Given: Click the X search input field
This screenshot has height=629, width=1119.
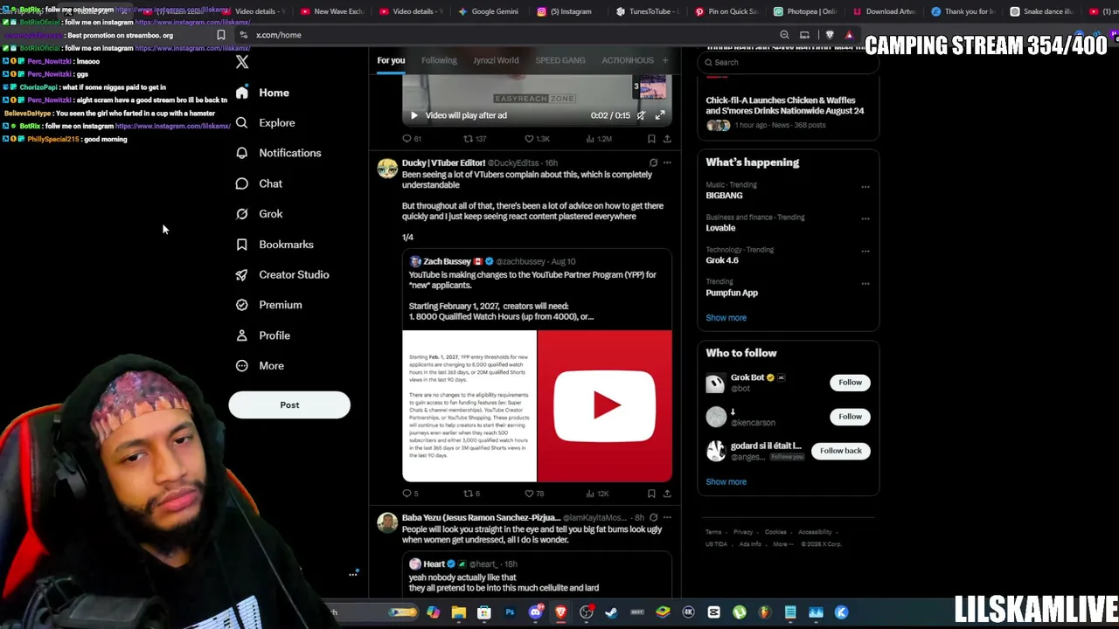Looking at the screenshot, I should (788, 62).
